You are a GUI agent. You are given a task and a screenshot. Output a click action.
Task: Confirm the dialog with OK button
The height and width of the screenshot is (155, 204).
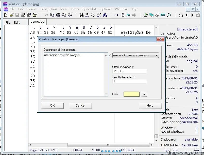pos(52,106)
